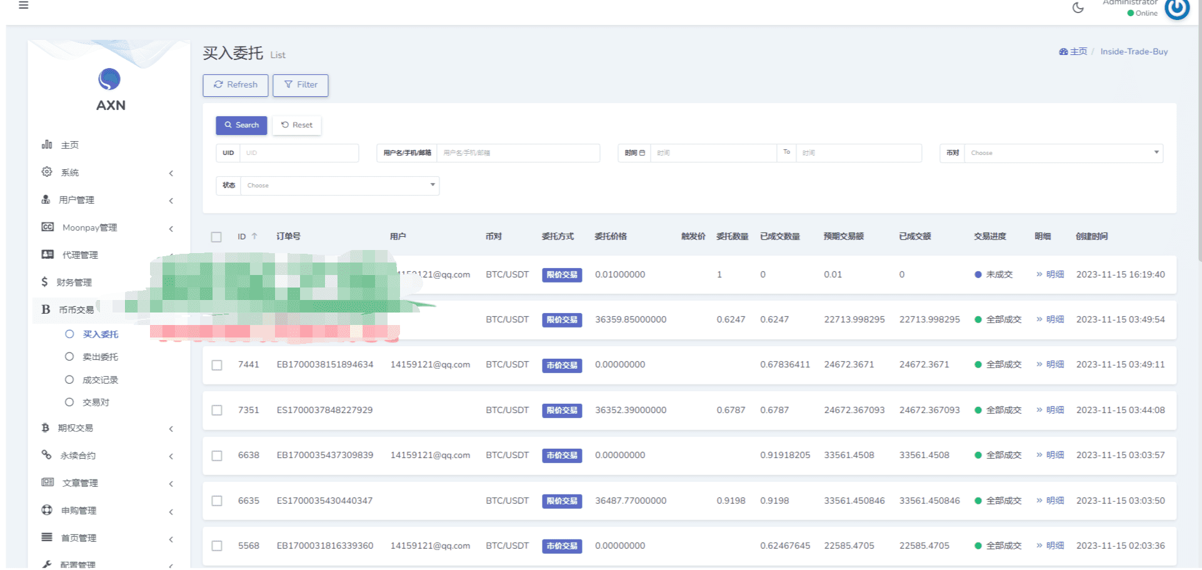Screen dimensions: 1202x570
Task: Open the 币对 Choose dropdown
Action: 1063,152
